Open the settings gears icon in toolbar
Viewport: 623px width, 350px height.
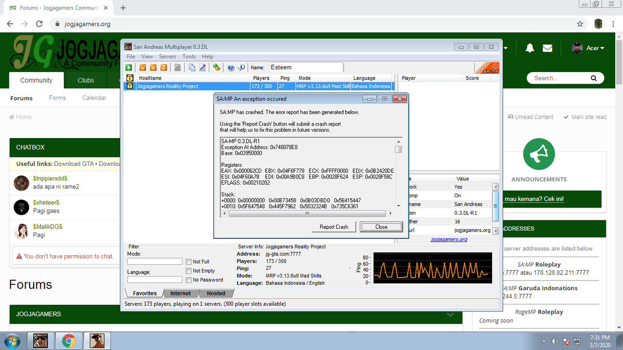point(216,68)
